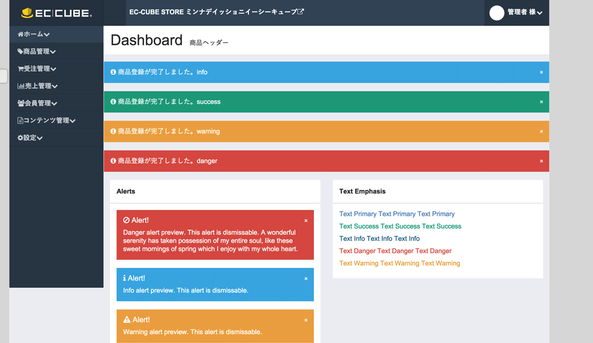The image size is (593, 343).
Task: Click the triangle warning icon in Warning alert
Action: pos(127,320)
